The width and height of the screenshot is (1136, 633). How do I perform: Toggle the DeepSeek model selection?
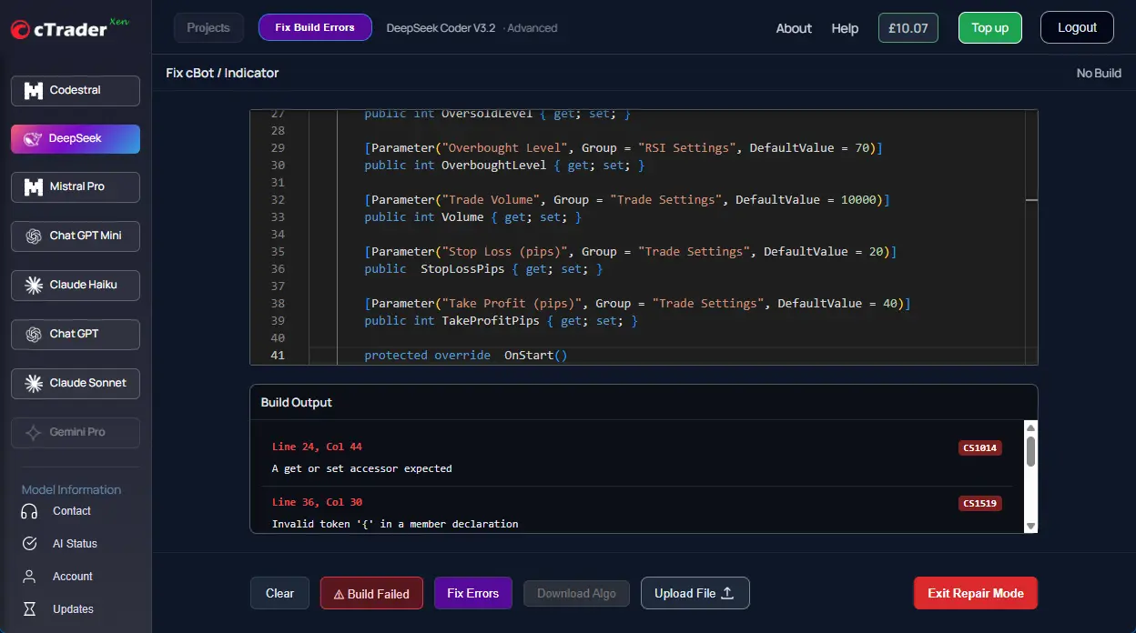click(x=75, y=138)
